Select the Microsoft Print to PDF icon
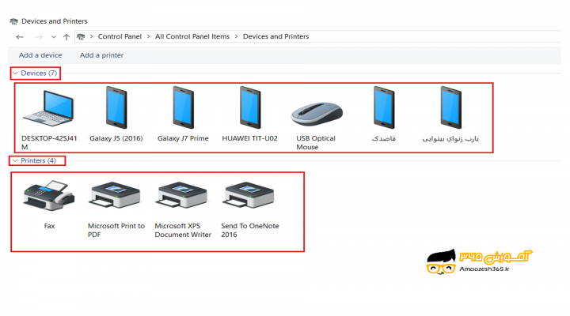This screenshot has height=316, width=570. 116,195
